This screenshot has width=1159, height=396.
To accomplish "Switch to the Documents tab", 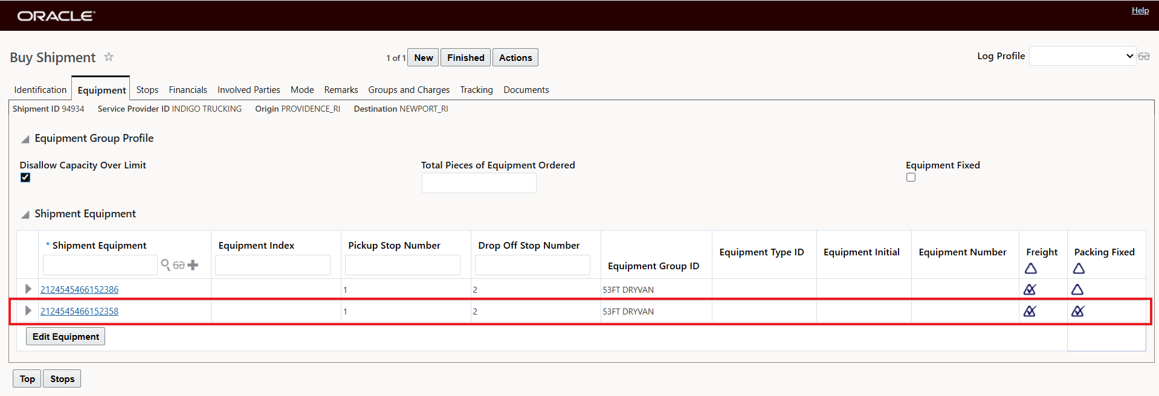I will (x=526, y=89).
